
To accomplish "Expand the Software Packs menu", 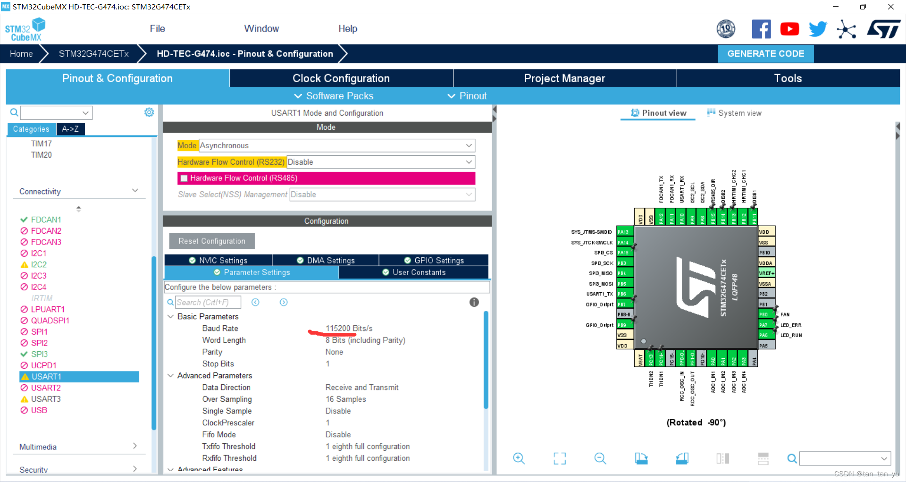I will pyautogui.click(x=334, y=96).
